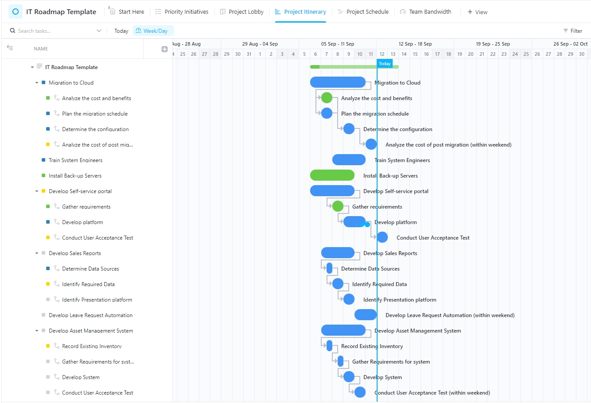This screenshot has height=403, width=591.
Task: Select the Install Back-up Servers gantt bar
Action: (x=332, y=175)
